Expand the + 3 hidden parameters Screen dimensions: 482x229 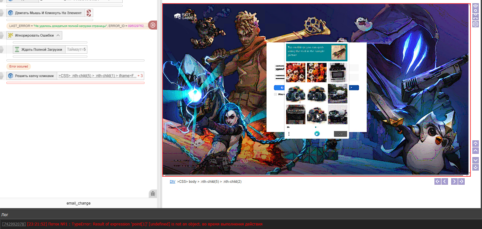(140, 76)
